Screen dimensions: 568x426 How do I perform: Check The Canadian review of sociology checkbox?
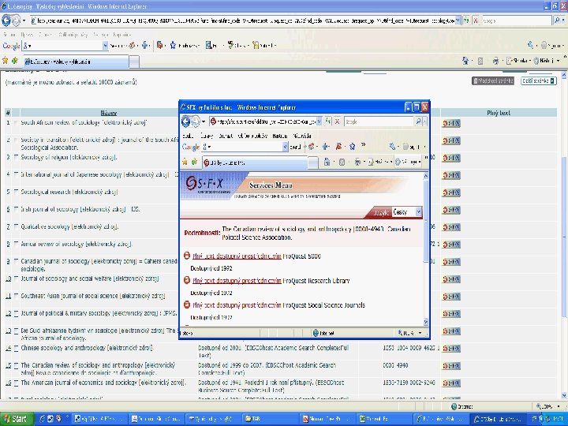16,366
